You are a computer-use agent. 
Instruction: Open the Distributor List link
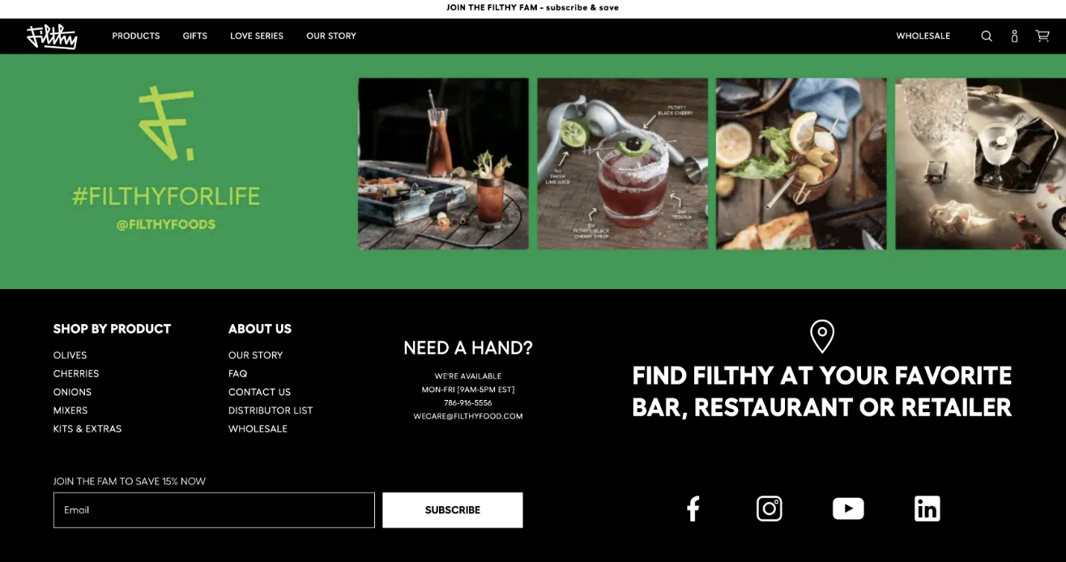271,411
